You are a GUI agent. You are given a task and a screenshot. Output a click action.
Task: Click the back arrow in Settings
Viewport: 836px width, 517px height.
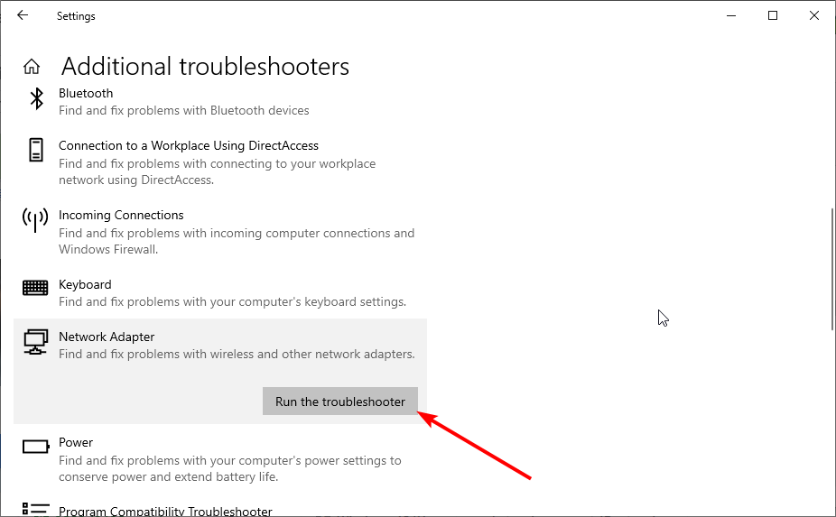(23, 15)
